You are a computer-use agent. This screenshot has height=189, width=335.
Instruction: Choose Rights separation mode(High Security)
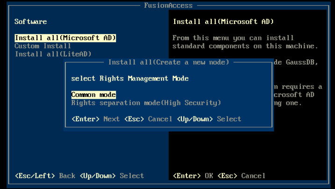146,103
